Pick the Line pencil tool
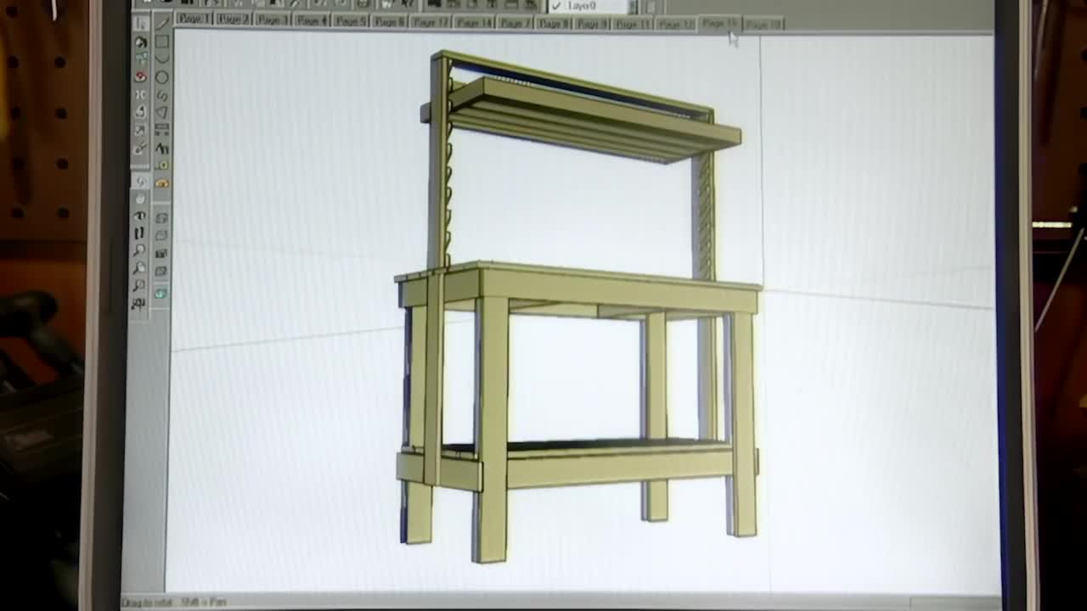The width and height of the screenshot is (1087, 611). (161, 23)
